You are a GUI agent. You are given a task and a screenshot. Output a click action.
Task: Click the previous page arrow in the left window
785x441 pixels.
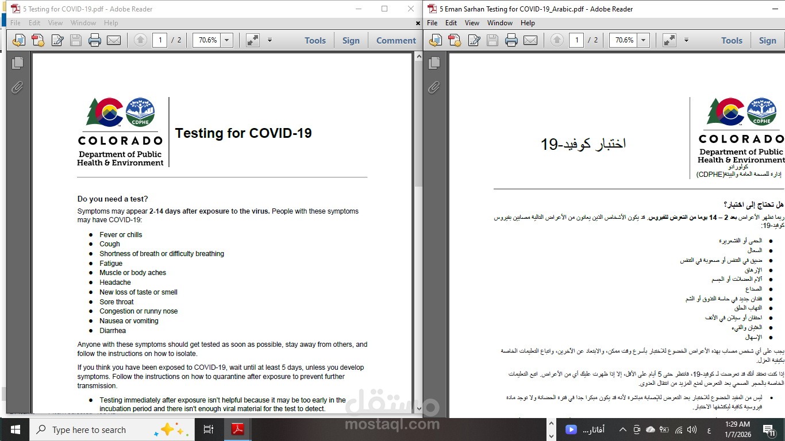click(x=140, y=40)
